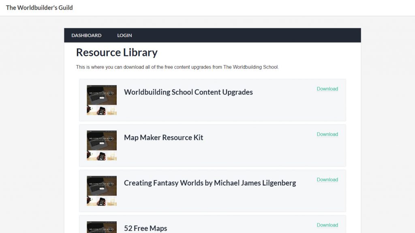This screenshot has width=415, height=233.
Task: Select the Map Maker Resource Kit title
Action: pyautogui.click(x=164, y=137)
